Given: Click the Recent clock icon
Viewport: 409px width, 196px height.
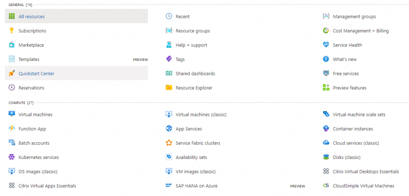Looking at the screenshot, I should (169, 16).
